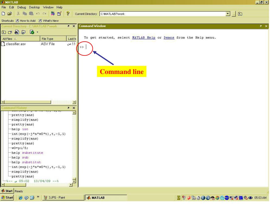Viewport: 278px width, 208px height.
Task: Close the Command Window panel
Action: point(266,26)
